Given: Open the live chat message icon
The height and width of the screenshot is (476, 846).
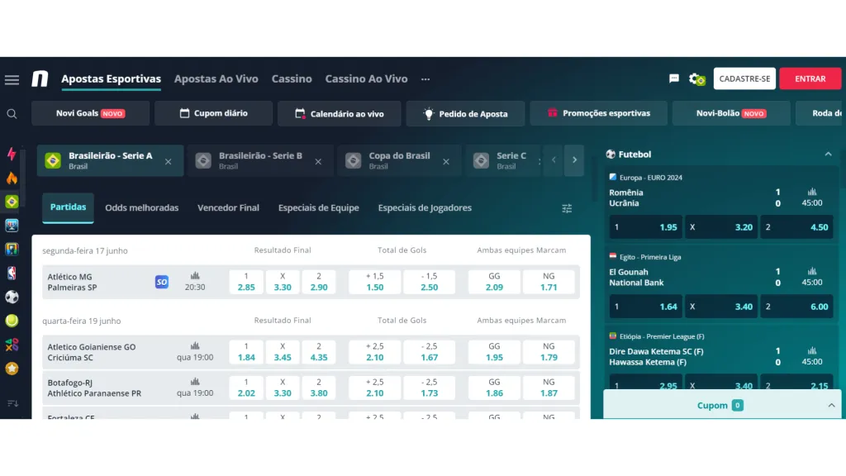Looking at the screenshot, I should click(x=674, y=79).
